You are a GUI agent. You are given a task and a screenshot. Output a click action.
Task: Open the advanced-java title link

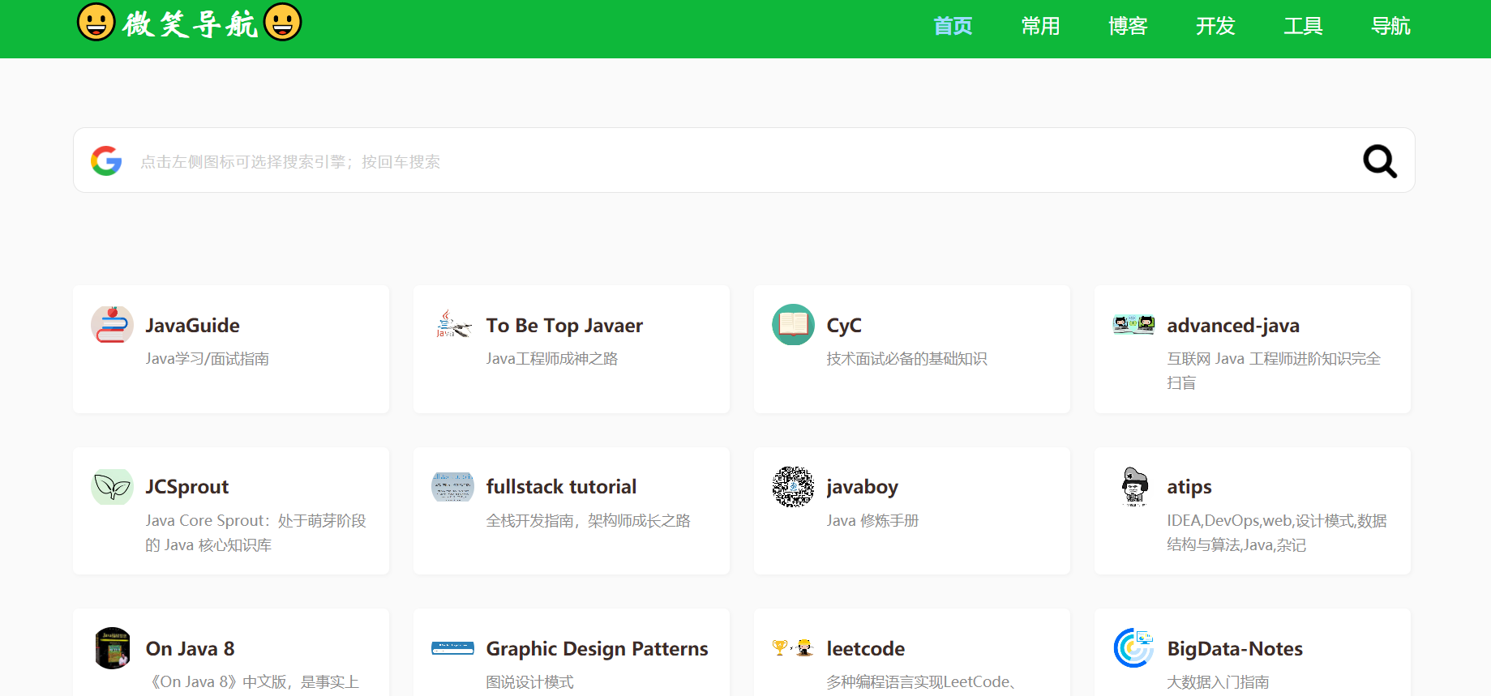tap(1233, 325)
